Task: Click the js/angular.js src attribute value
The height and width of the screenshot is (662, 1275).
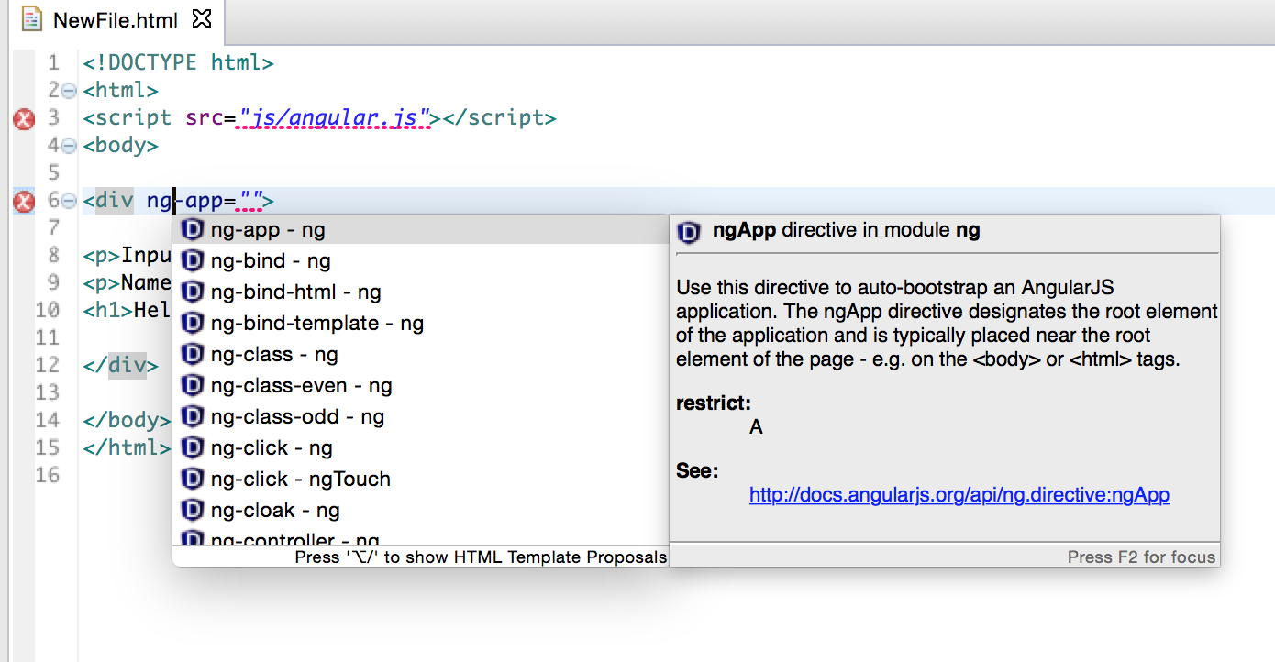Action: tap(335, 118)
